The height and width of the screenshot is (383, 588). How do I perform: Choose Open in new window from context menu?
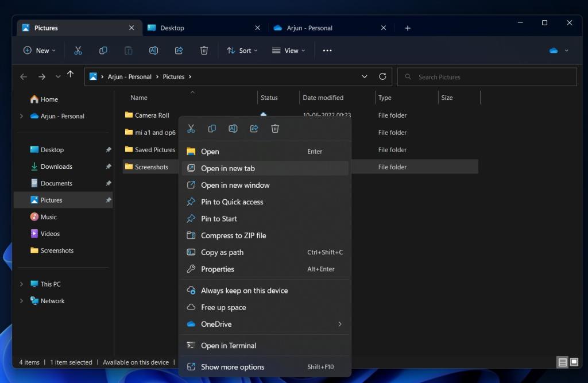(x=235, y=185)
